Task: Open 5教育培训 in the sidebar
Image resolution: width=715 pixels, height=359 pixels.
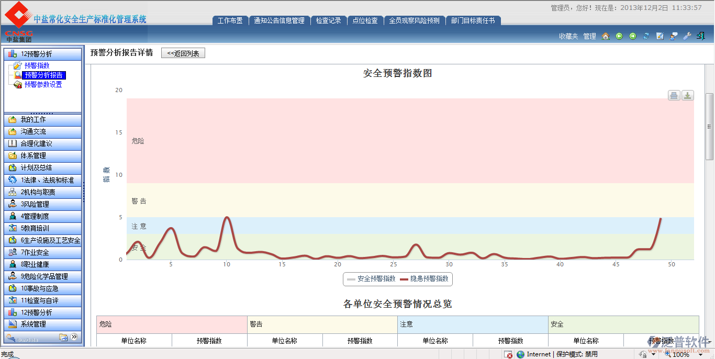Action: point(43,228)
